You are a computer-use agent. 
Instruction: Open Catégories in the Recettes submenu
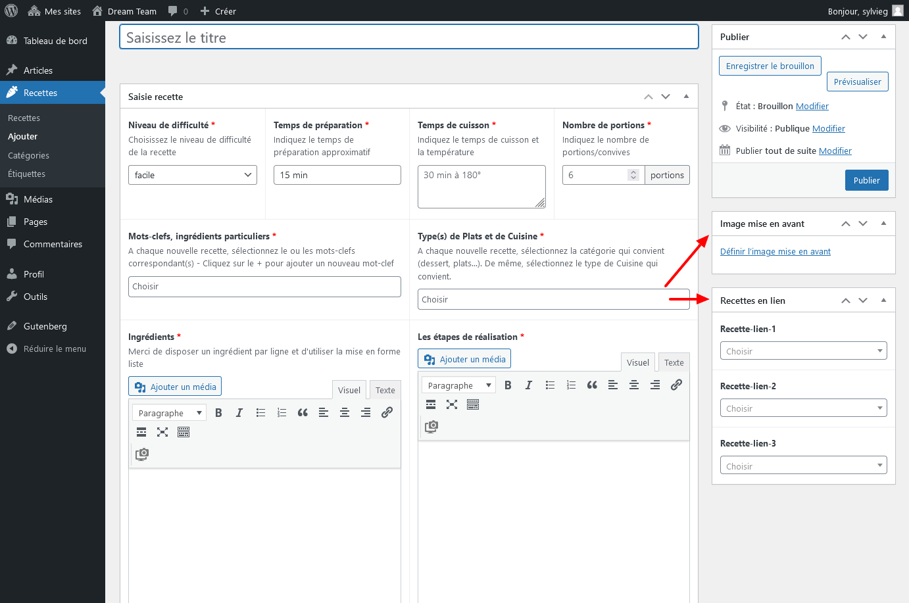tap(28, 155)
